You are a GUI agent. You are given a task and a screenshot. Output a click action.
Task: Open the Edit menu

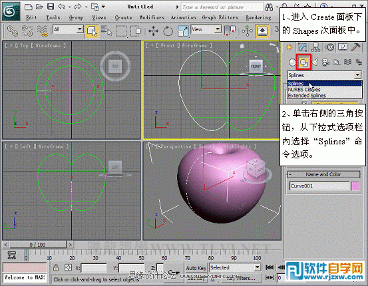pos(31,17)
